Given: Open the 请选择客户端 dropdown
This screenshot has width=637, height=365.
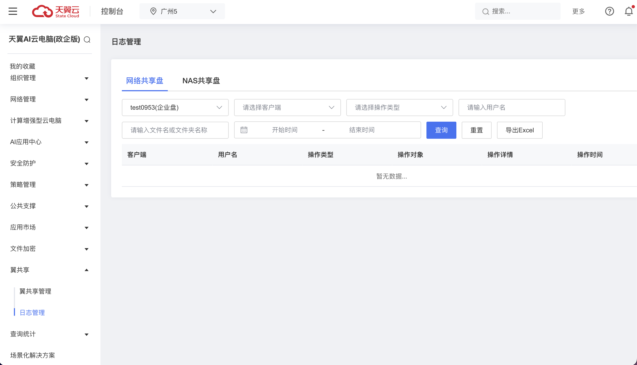Looking at the screenshot, I should (x=287, y=108).
